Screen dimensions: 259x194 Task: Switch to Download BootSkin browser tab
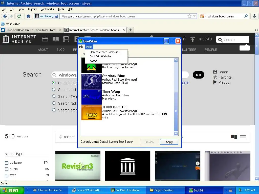coord(31,30)
